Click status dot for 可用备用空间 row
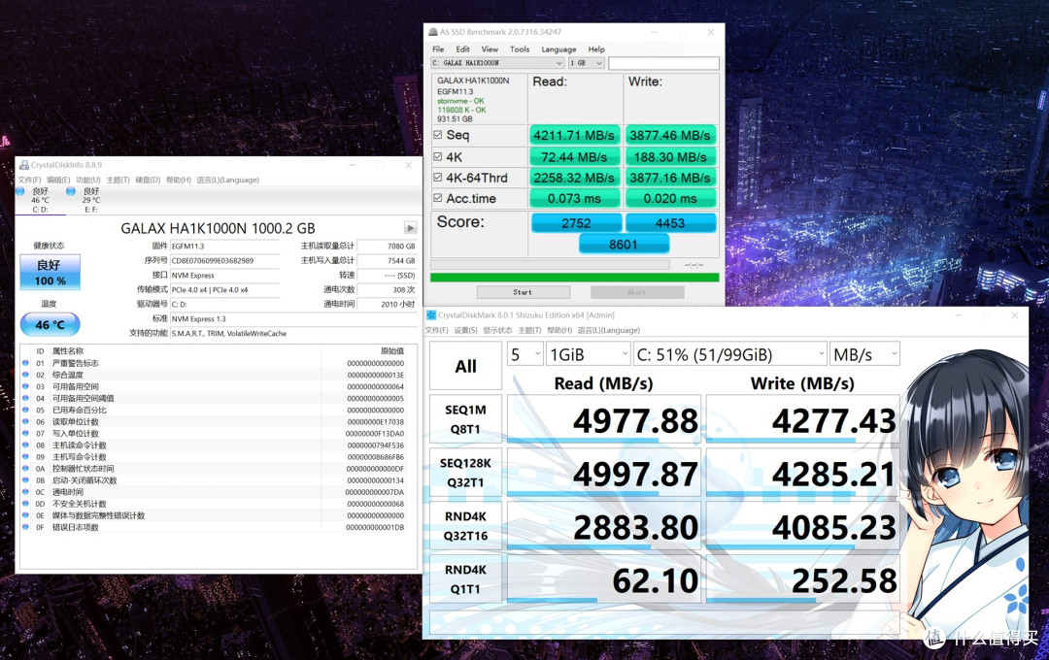 (25, 386)
